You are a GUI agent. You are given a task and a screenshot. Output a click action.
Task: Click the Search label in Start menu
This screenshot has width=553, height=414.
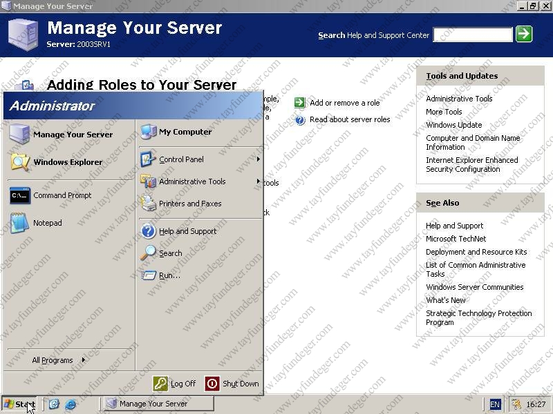click(171, 253)
